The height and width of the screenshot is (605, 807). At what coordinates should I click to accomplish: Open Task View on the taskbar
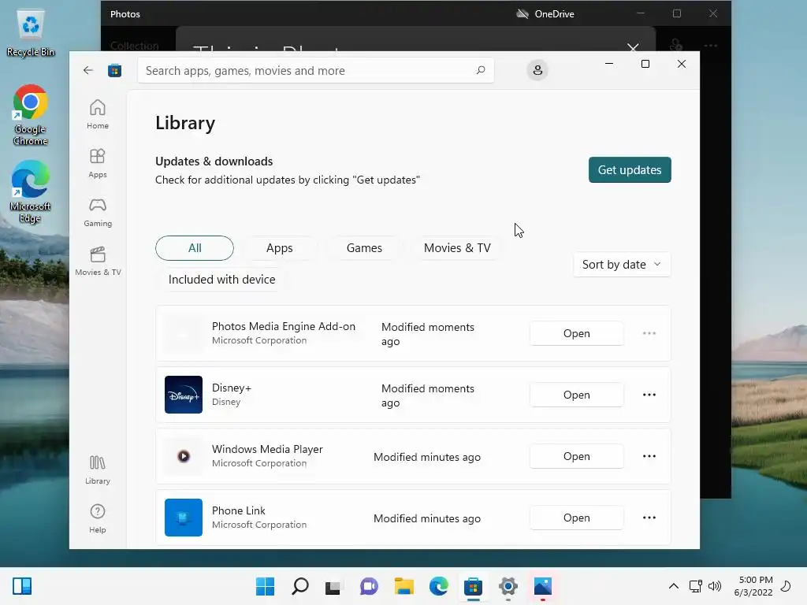[x=333, y=586]
